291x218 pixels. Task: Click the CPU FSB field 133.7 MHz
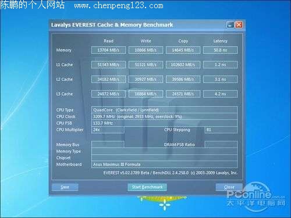click(164, 123)
